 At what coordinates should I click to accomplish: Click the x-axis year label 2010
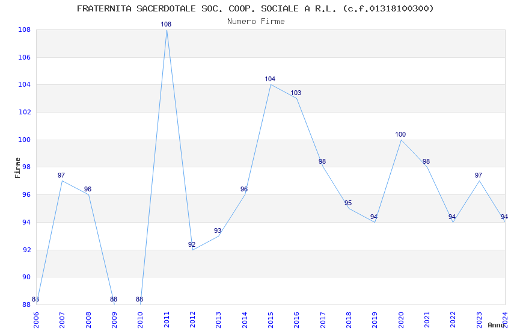tap(140, 320)
